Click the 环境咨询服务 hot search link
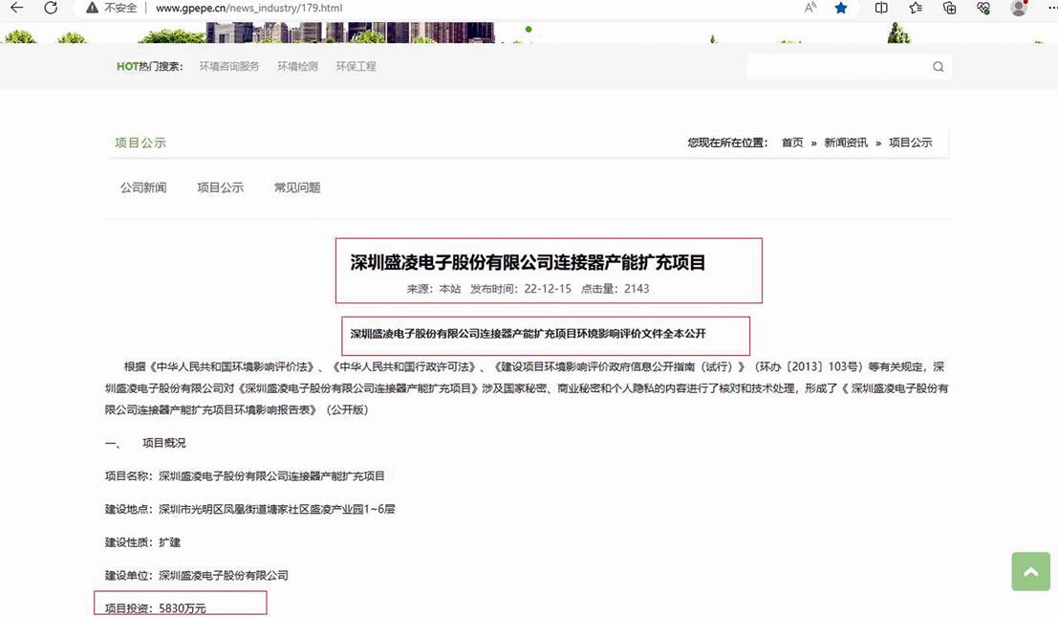This screenshot has width=1058, height=617. 229,67
